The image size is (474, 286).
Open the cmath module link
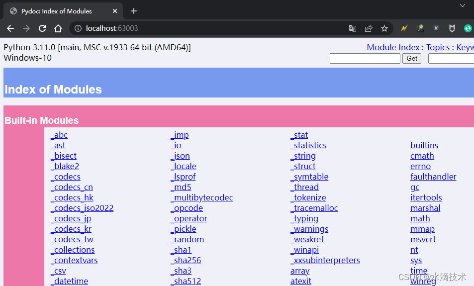[422, 156]
